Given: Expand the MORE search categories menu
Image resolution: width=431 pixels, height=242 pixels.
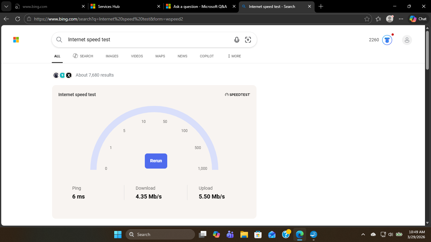Looking at the screenshot, I should (x=234, y=56).
